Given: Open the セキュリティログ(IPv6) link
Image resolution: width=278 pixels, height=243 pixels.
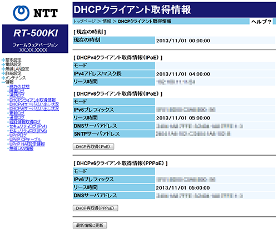Looking at the screenshot, I should point(28,131).
